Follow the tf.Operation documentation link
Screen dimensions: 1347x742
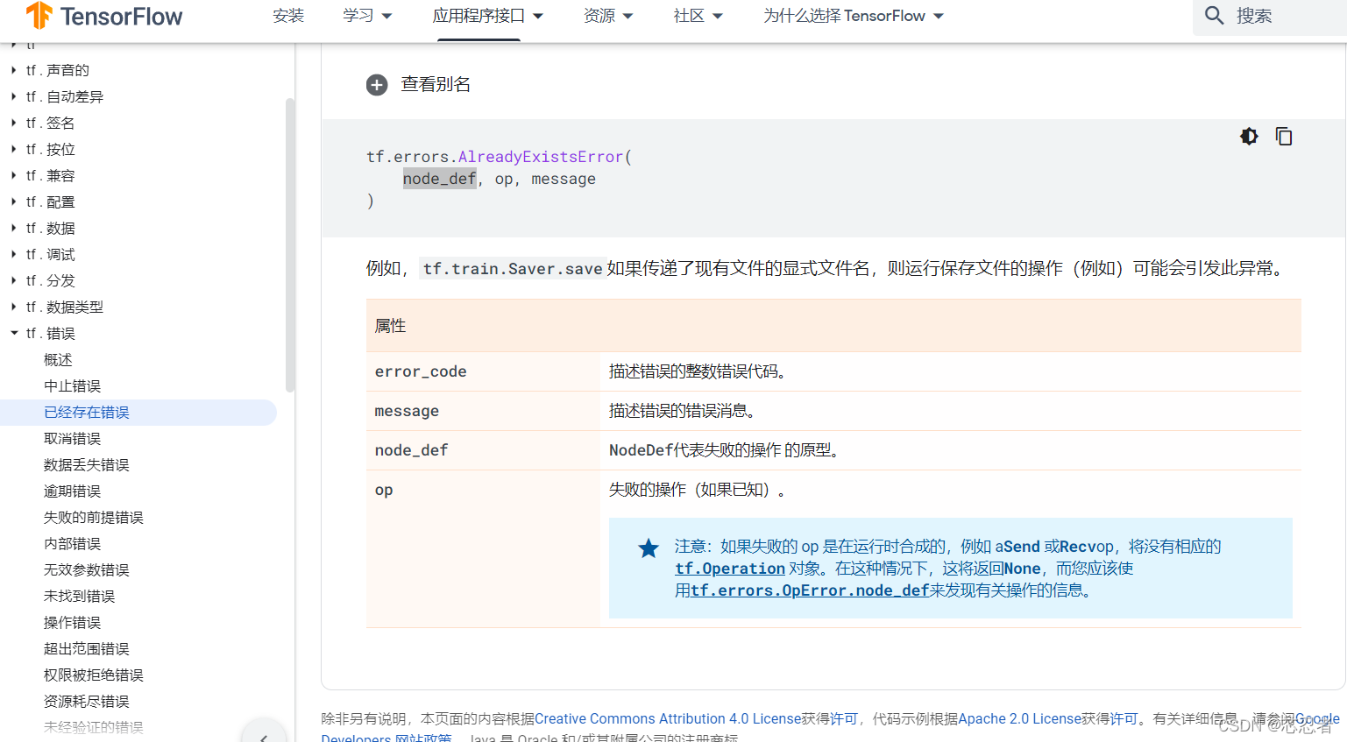[729, 568]
